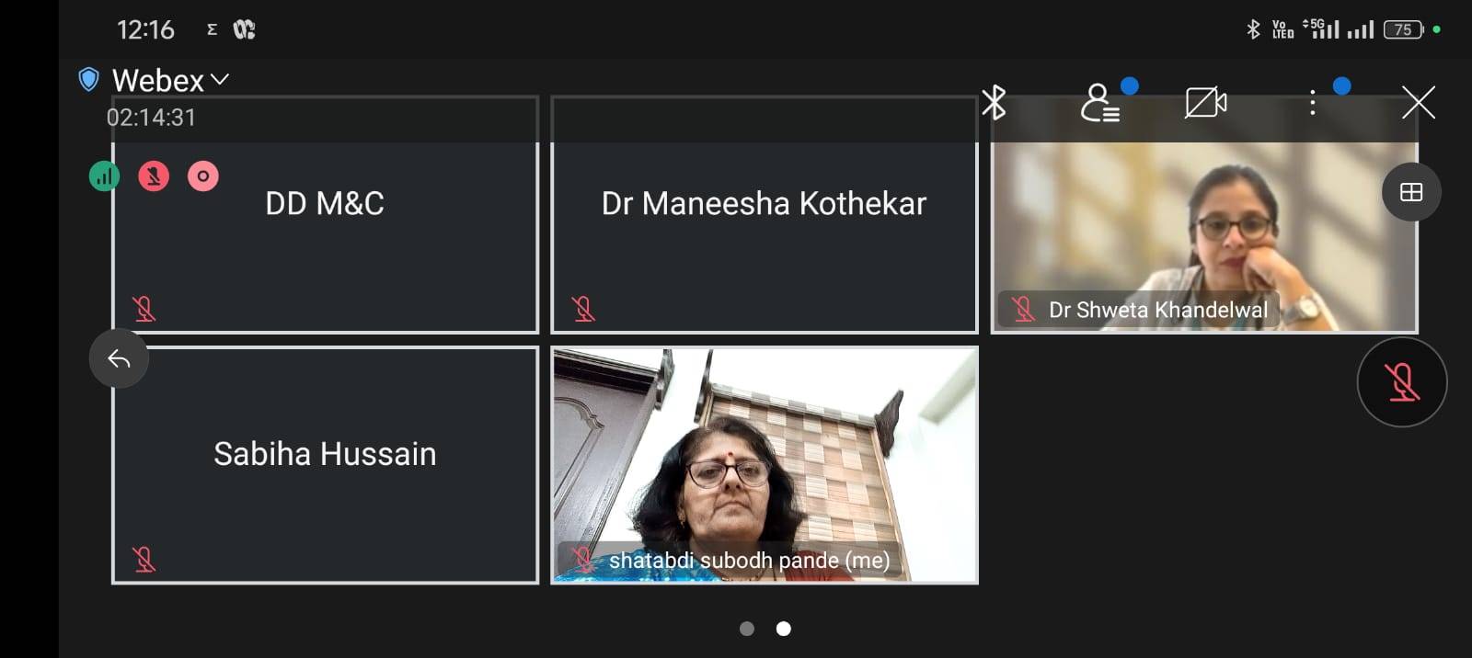Open Bluetooth audio options in the Webex toolbar
The width and height of the screenshot is (1472, 658).
pyautogui.click(x=994, y=102)
